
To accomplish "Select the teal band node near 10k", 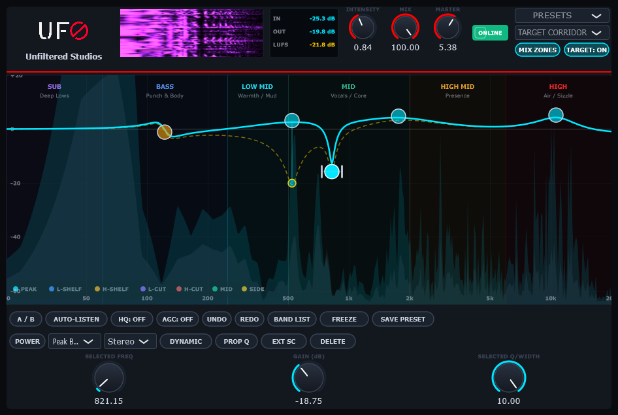I will pyautogui.click(x=556, y=115).
